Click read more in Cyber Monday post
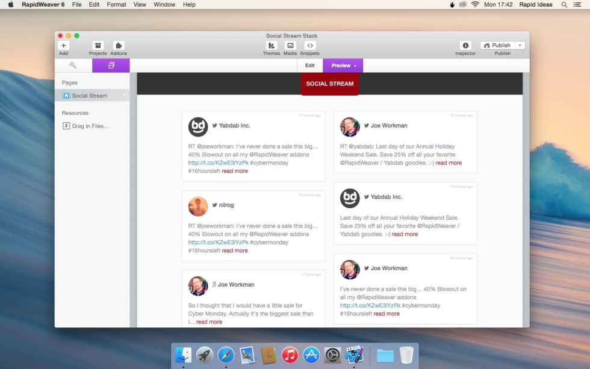The width and height of the screenshot is (590, 369). coord(209,322)
